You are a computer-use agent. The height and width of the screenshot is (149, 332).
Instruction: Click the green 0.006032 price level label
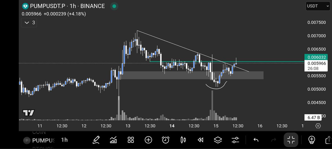pos(316,57)
